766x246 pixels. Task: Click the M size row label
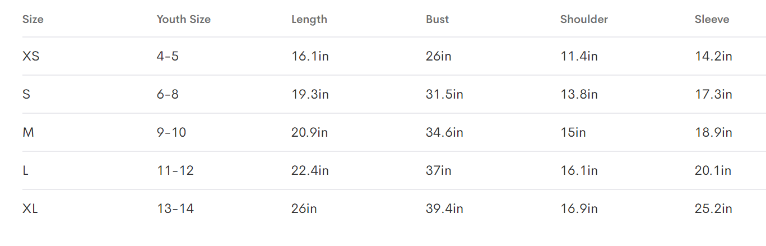coord(27,132)
